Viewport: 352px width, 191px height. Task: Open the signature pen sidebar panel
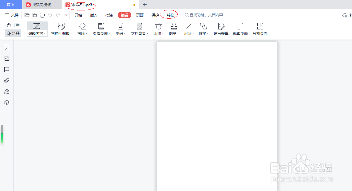pos(7,91)
